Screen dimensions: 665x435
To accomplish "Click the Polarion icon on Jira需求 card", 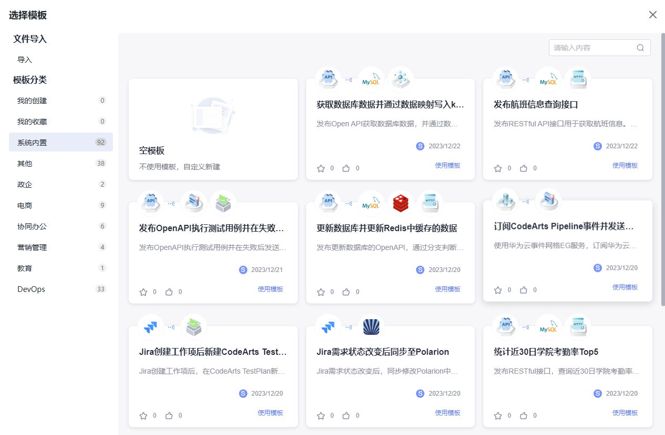I will point(371,327).
